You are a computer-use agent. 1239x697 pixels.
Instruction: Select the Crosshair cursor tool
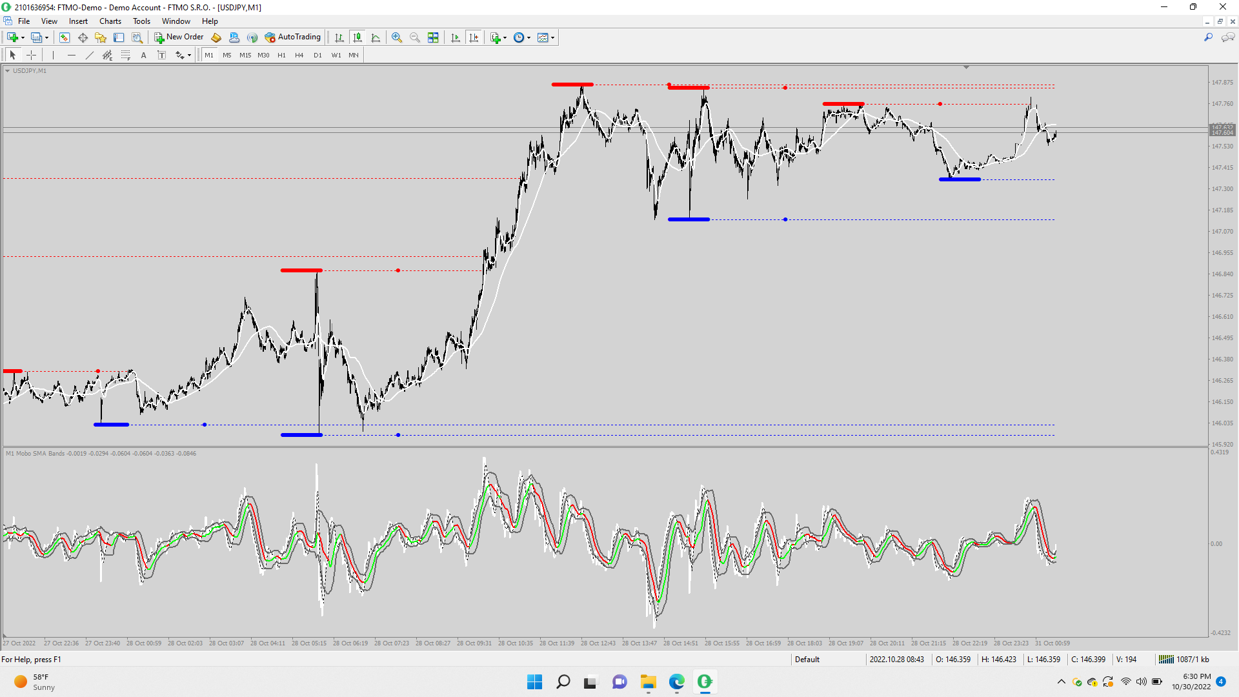[x=31, y=56]
